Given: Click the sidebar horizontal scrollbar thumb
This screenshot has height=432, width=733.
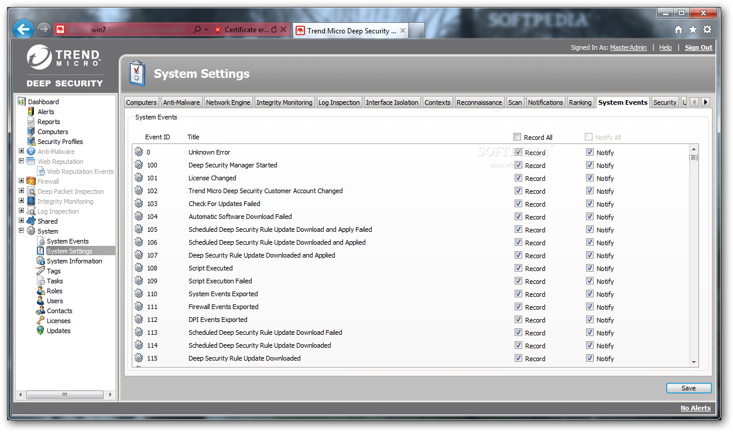Looking at the screenshot, I should (x=64, y=395).
